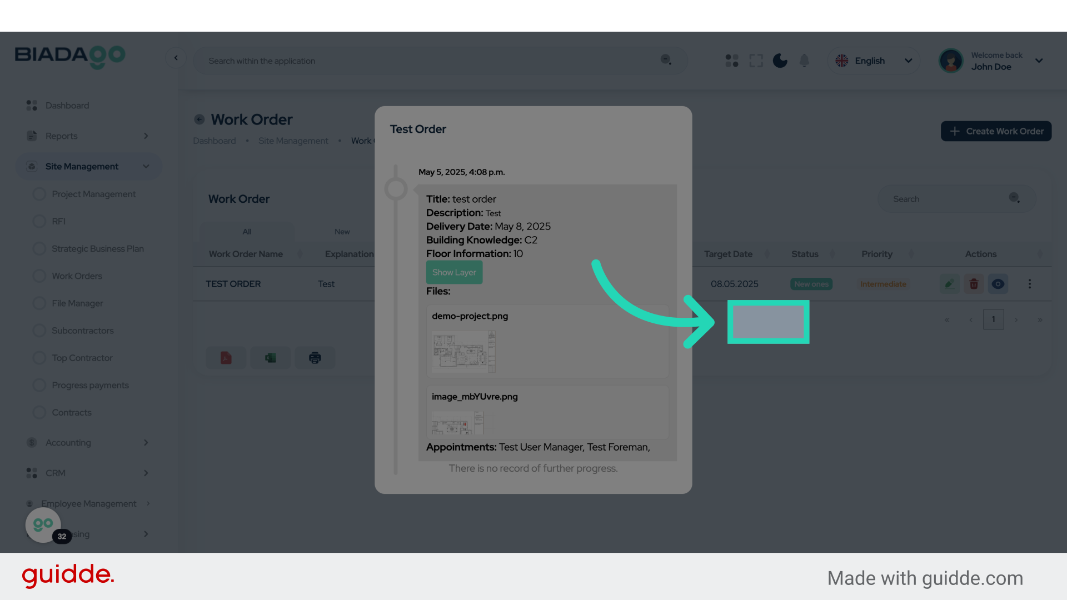Open the notifications bell
The height and width of the screenshot is (600, 1067).
[x=804, y=61]
